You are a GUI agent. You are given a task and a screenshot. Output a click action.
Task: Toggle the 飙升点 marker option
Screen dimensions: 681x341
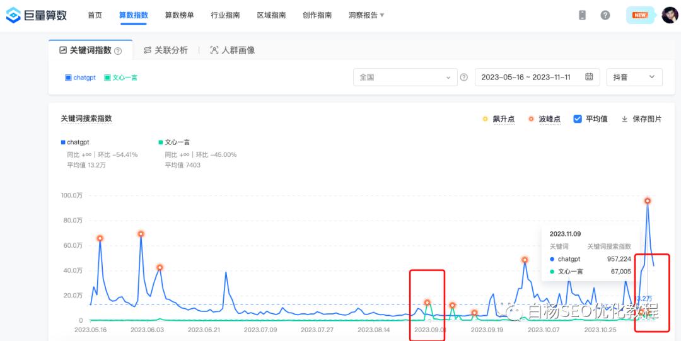(x=499, y=119)
